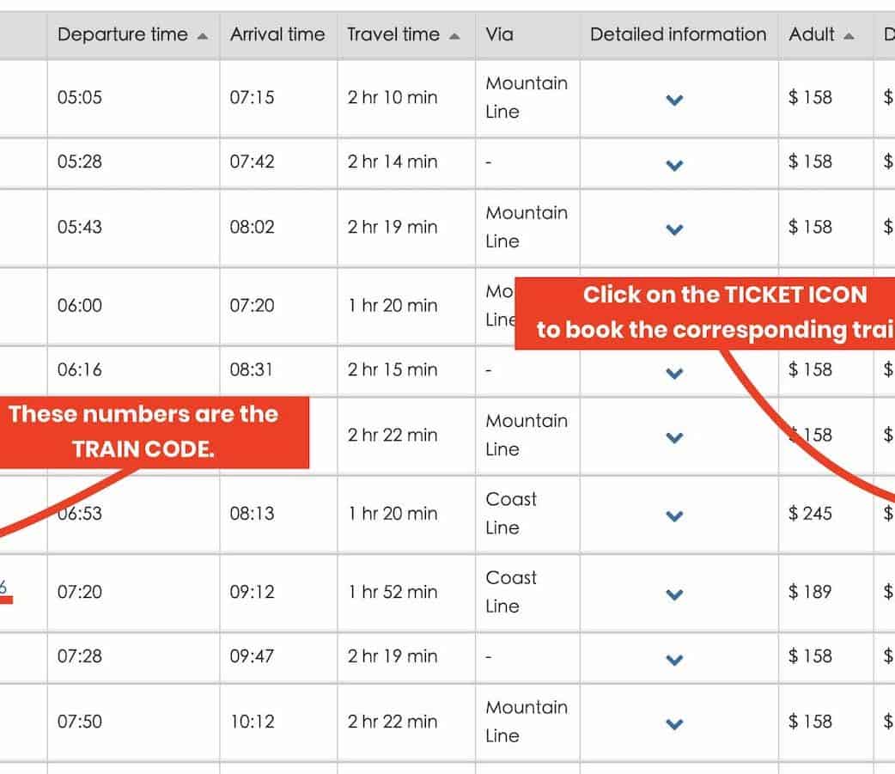Select the $ 189 adult fare cell

[x=810, y=592]
